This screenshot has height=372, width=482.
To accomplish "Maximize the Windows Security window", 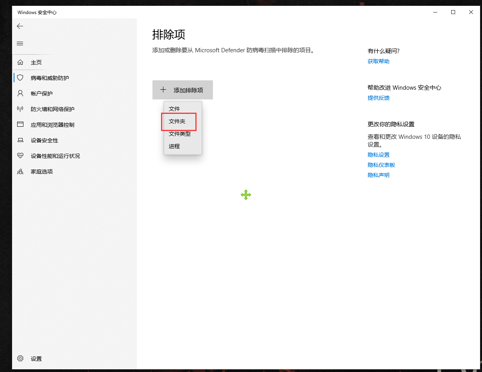I will 453,12.
